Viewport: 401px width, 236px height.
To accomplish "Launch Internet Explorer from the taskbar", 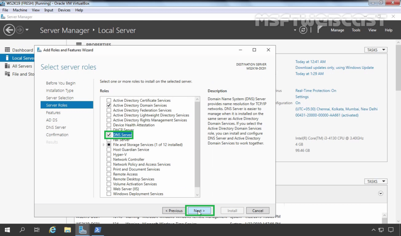I will coord(52,230).
